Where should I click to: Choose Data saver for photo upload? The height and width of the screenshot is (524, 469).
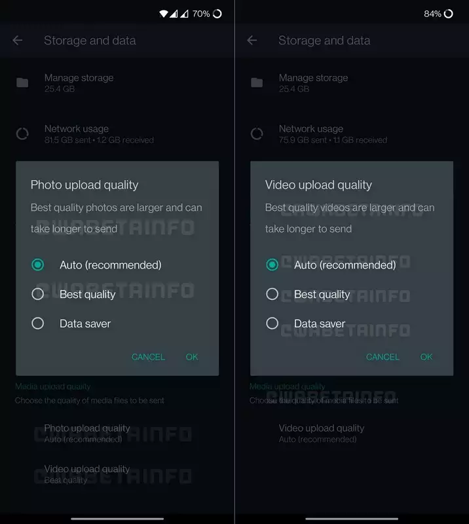38,324
